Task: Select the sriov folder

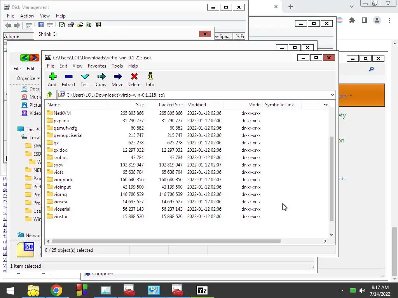Action: [55, 165]
